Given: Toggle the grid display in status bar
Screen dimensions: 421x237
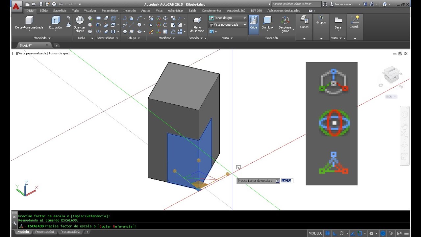Looking at the screenshot, I should (x=327, y=233).
